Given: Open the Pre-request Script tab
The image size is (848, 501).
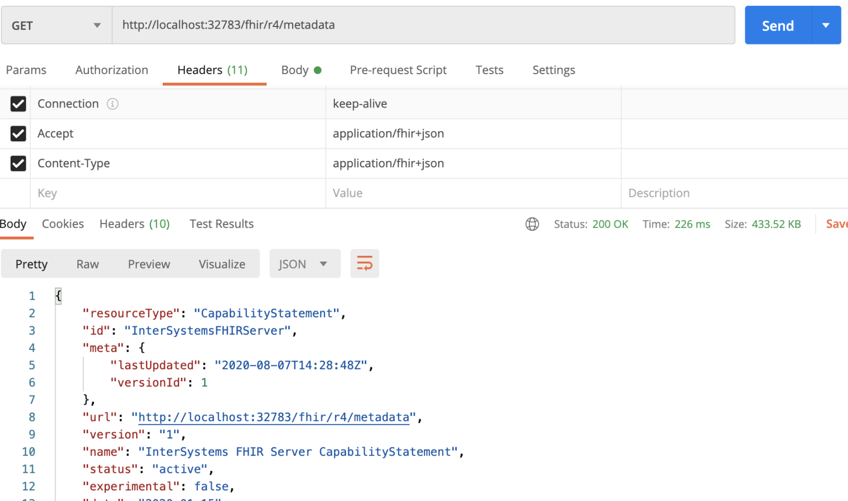Looking at the screenshot, I should 398,70.
